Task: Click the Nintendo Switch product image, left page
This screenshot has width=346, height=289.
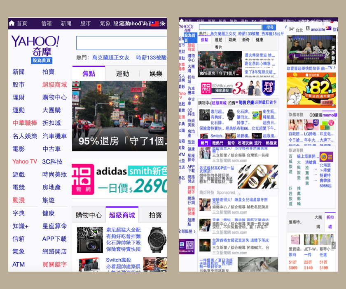Action: pos(89,264)
